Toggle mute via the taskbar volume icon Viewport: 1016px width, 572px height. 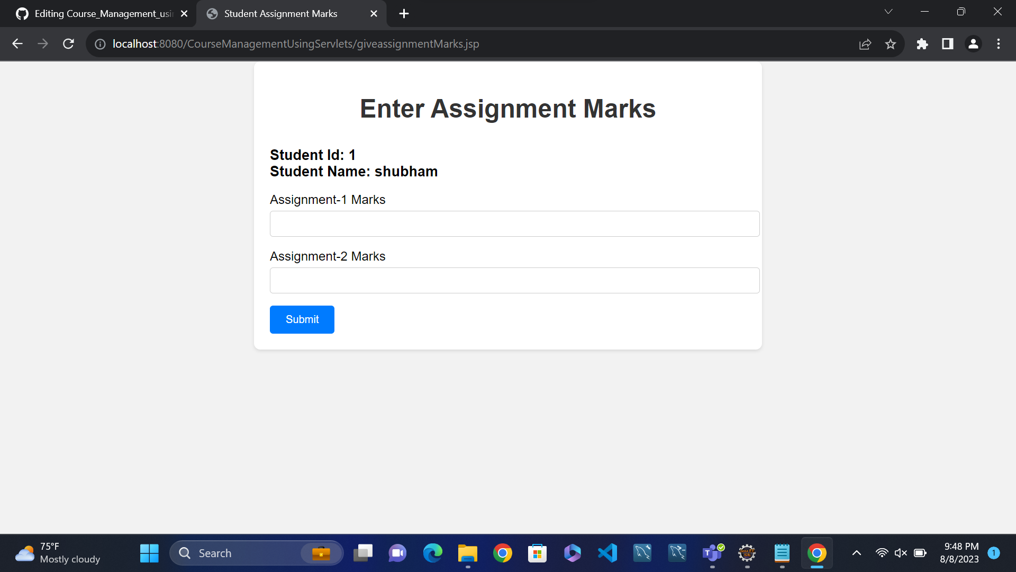pyautogui.click(x=901, y=552)
